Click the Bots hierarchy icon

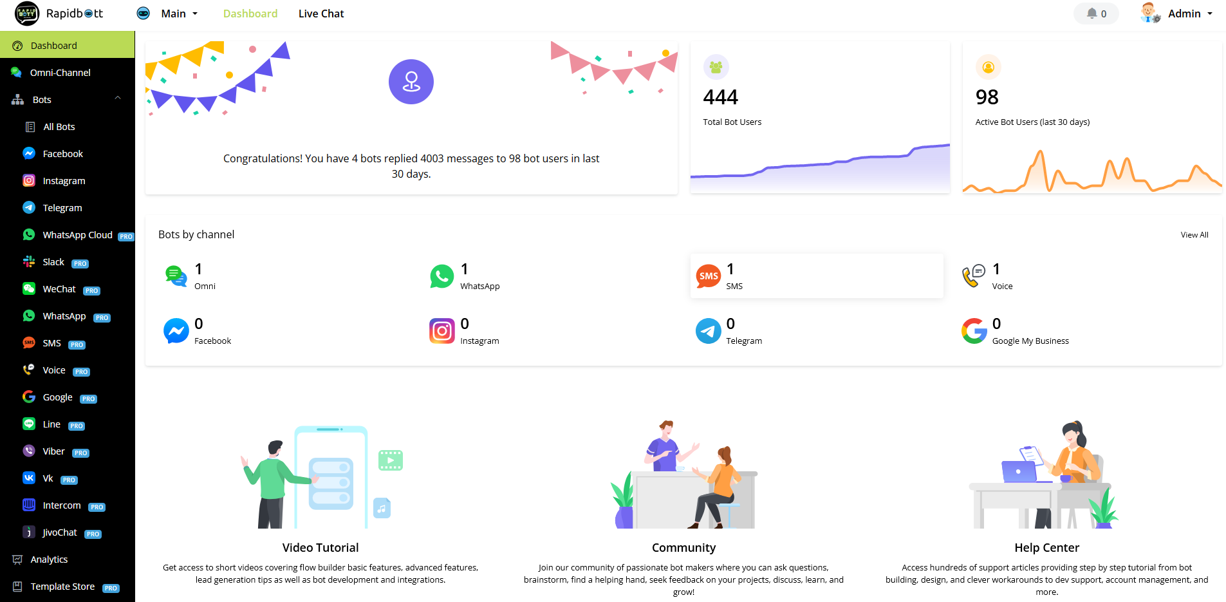coord(17,100)
